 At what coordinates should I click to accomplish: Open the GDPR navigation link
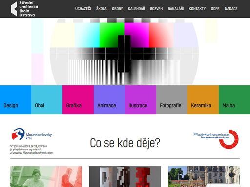click(215, 9)
